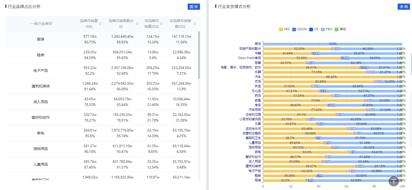The image size is (412, 190).
Task: Sort by 非品牌月销量占比 column
Action: [x=161, y=24]
